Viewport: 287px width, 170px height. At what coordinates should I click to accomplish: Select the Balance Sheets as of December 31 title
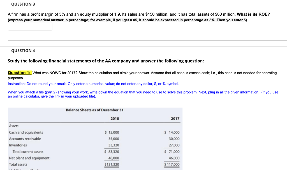click(94, 110)
